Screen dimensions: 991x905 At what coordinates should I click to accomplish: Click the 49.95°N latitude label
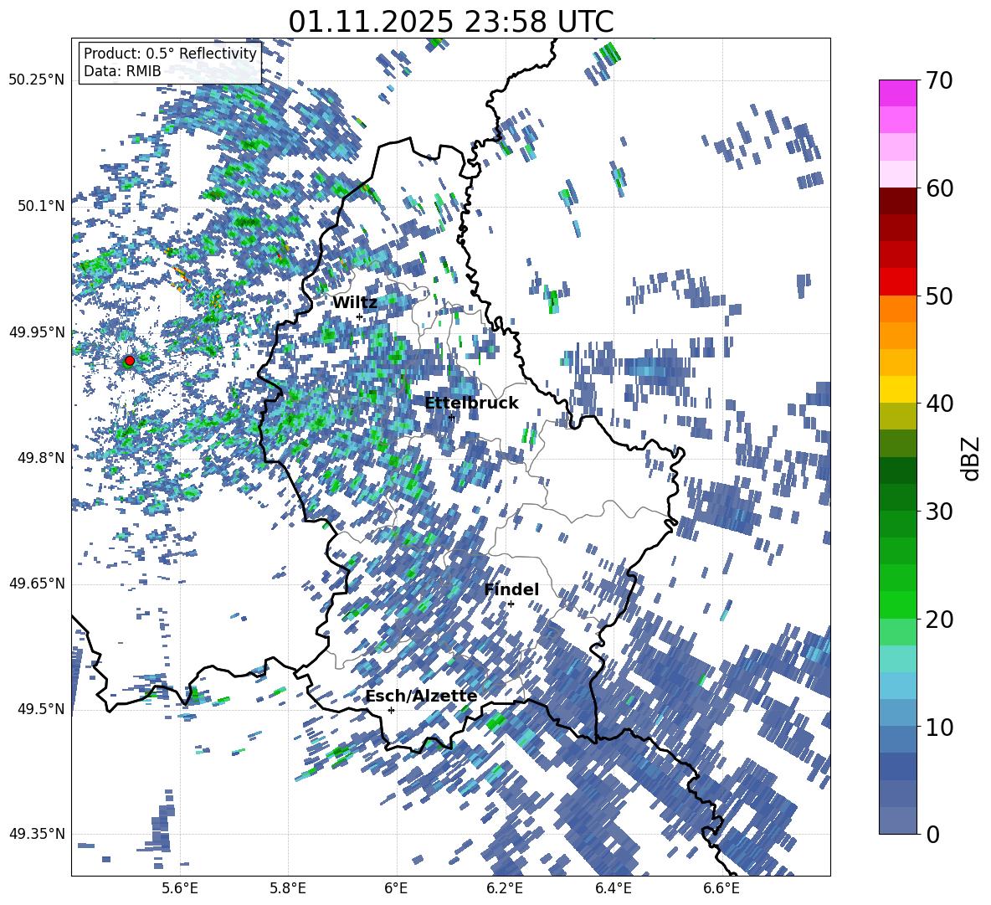click(37, 332)
